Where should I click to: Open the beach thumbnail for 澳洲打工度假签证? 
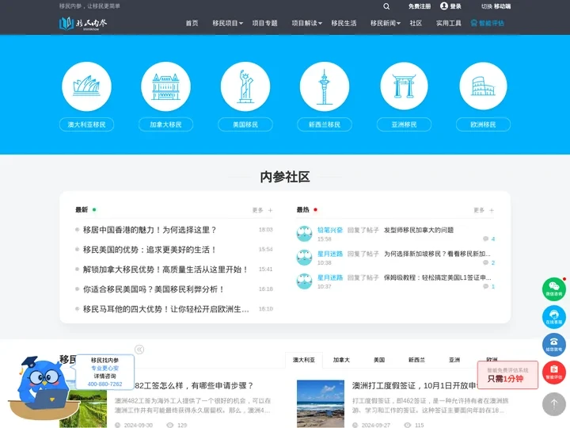click(321, 403)
